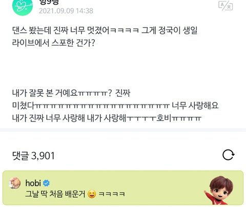Open the poster's teal profile avatar
The height and width of the screenshot is (207, 246).
click(x=23, y=7)
